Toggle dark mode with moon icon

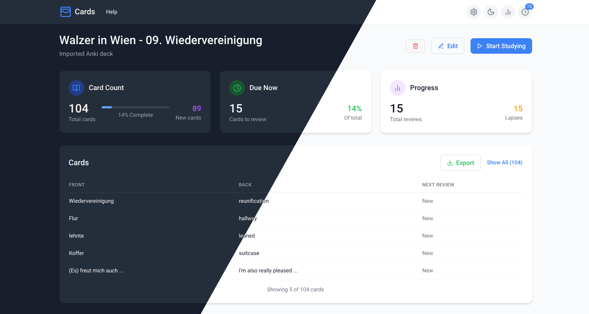pyautogui.click(x=491, y=12)
